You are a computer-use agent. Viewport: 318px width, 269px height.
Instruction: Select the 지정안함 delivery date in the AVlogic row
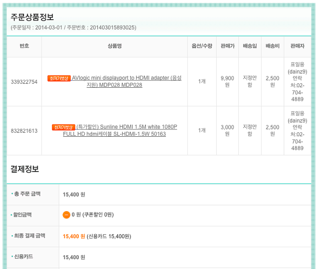click(x=250, y=81)
